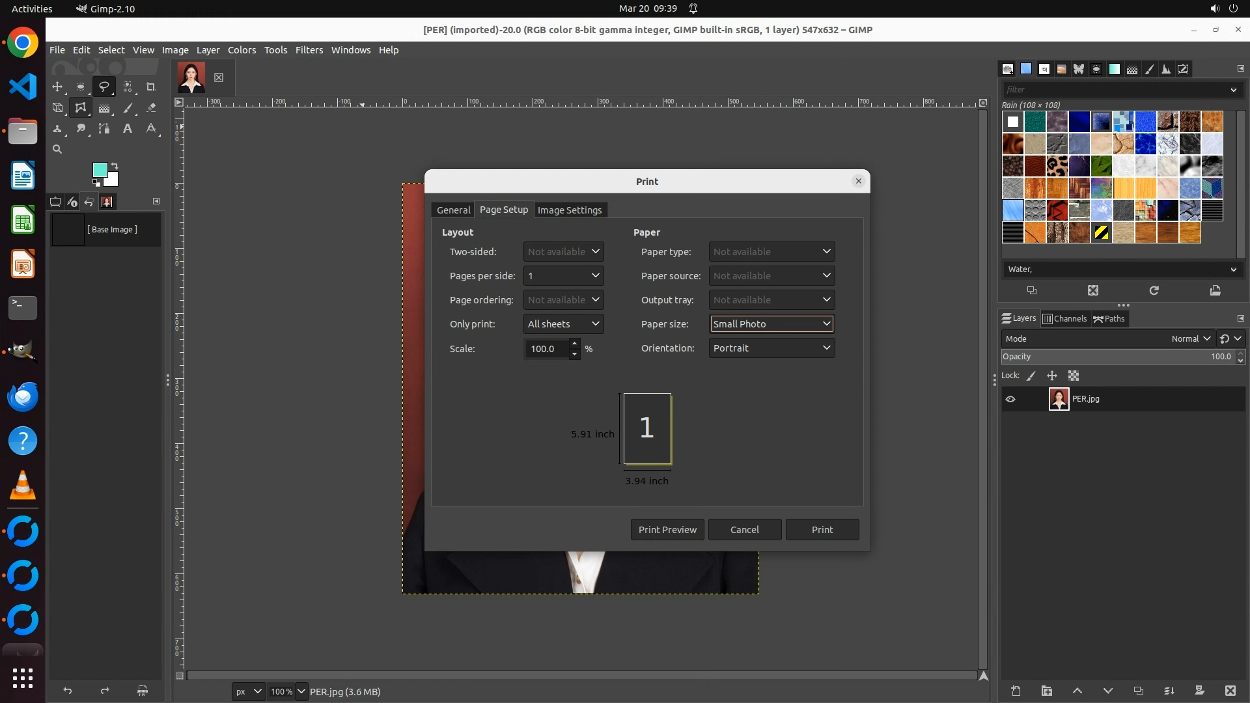1250x703 pixels.
Task: Pick the Zoom magnifier tool
Action: (x=57, y=149)
